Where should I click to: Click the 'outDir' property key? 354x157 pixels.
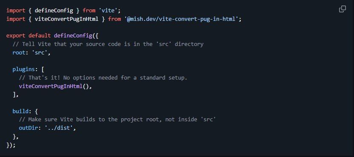pyautogui.click(x=29, y=128)
